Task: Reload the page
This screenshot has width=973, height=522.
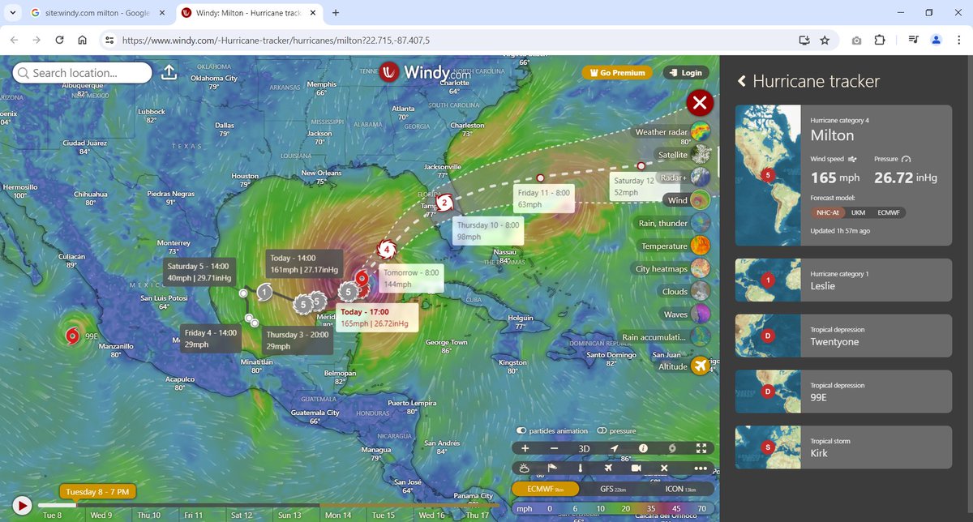Action: tap(59, 40)
